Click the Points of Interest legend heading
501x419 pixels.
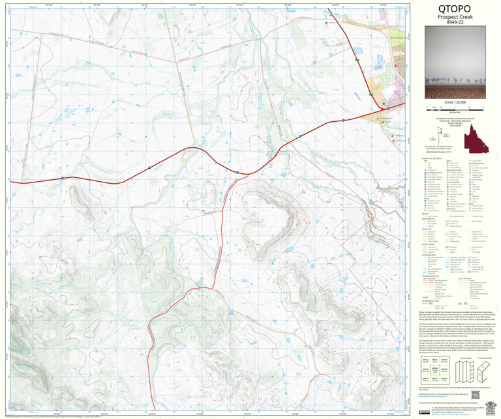pos(432,158)
